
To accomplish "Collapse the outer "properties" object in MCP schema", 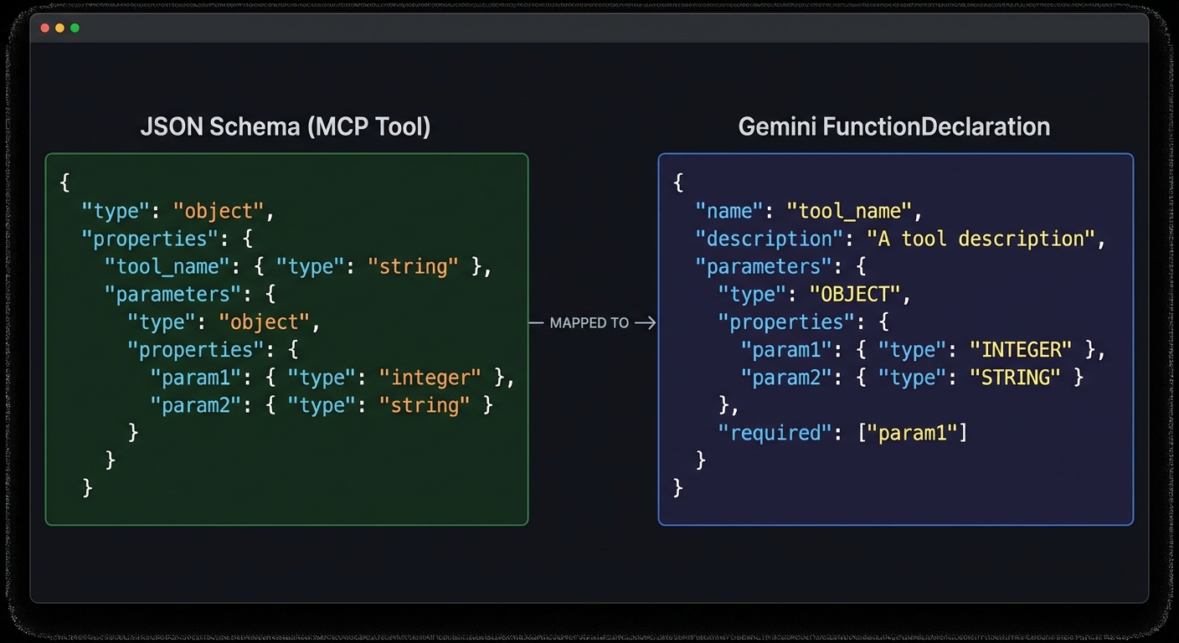I will click(x=150, y=239).
